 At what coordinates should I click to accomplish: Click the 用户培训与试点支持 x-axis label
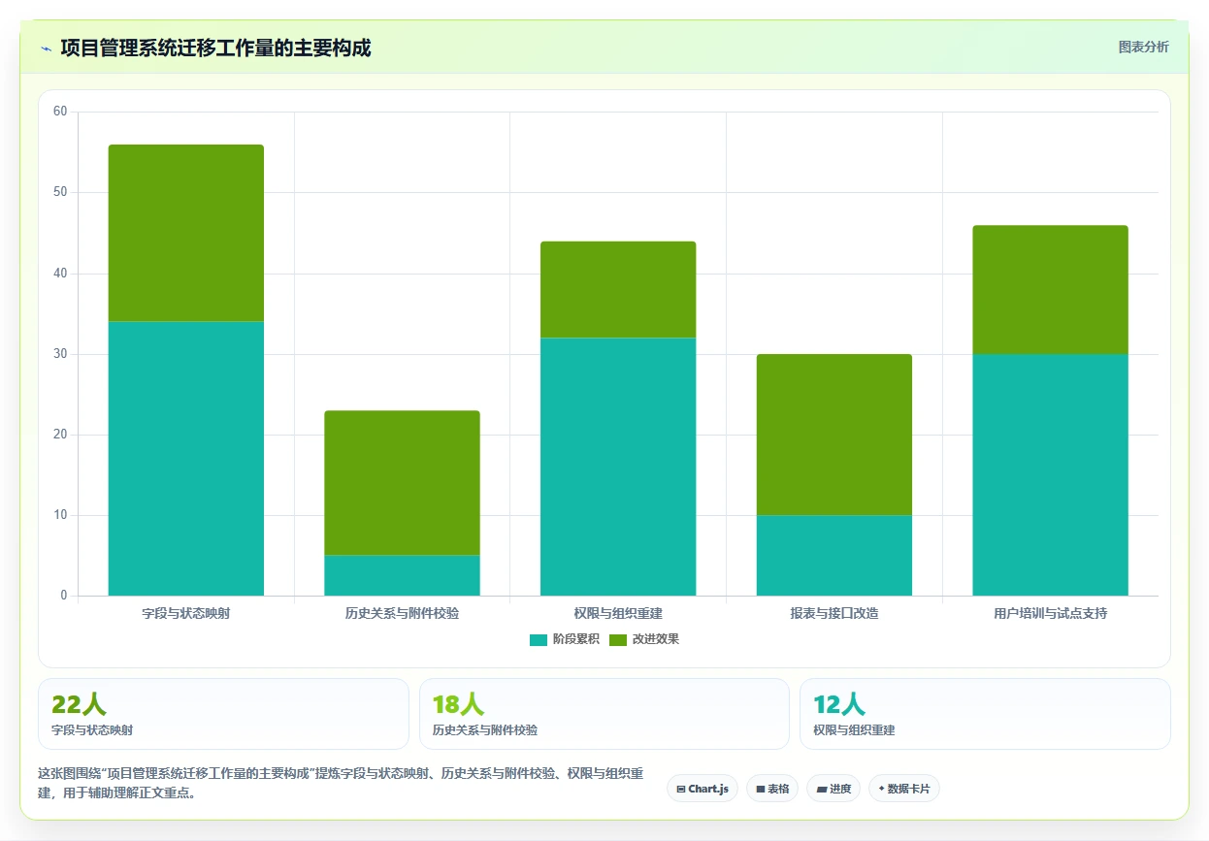click(x=1051, y=613)
